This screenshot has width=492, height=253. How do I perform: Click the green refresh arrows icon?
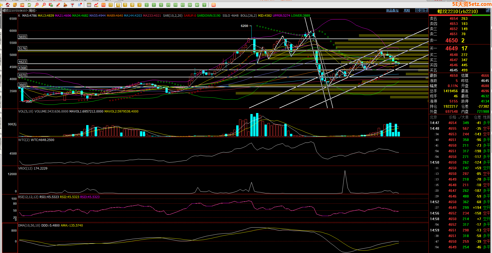coord(29,5)
